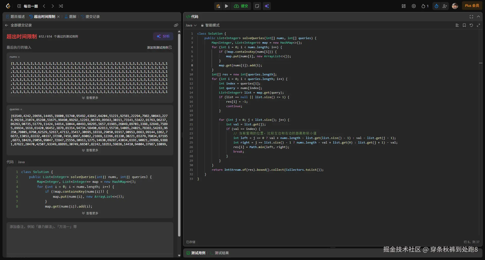Toggle the bookmark icon in code toolbar
This screenshot has width=485, height=260.
coord(464,25)
